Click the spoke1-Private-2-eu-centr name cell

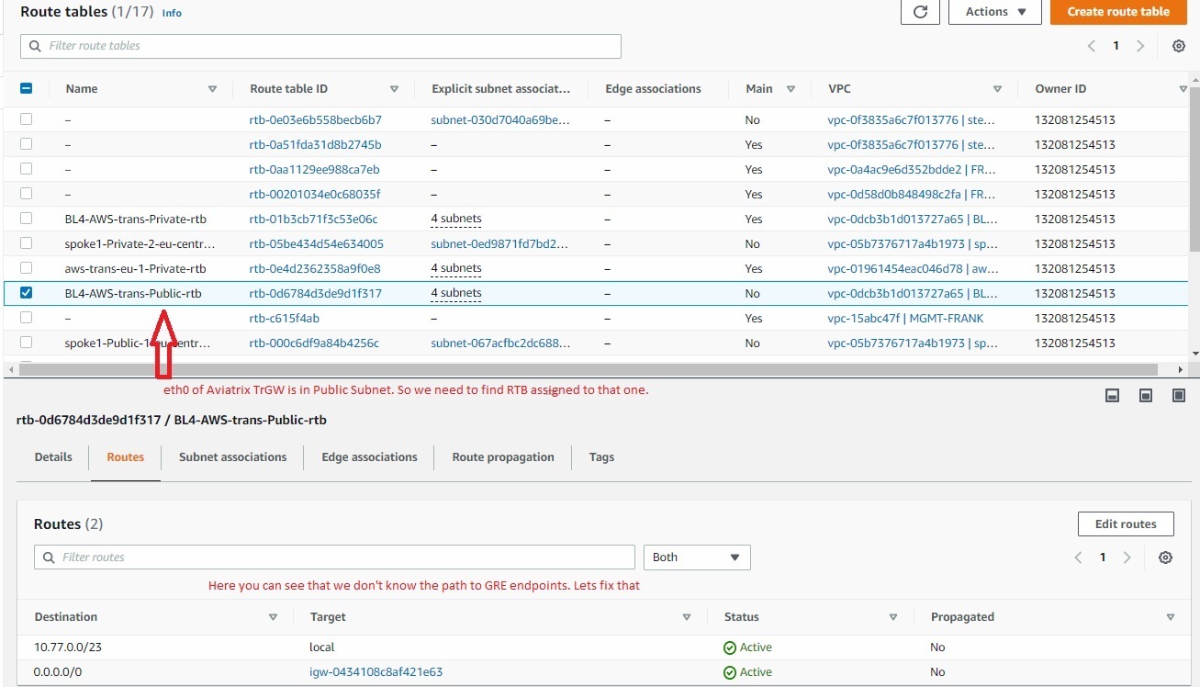coord(140,243)
